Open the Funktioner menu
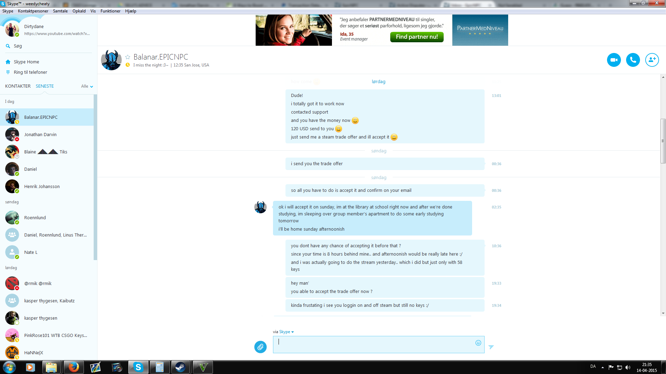 [110, 11]
